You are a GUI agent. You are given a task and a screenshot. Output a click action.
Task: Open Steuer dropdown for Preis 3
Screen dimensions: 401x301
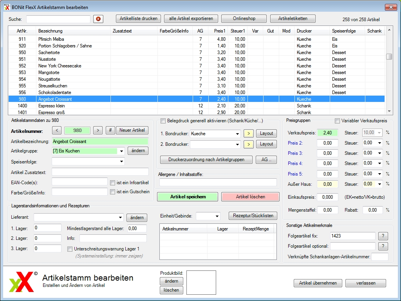coord(380,153)
